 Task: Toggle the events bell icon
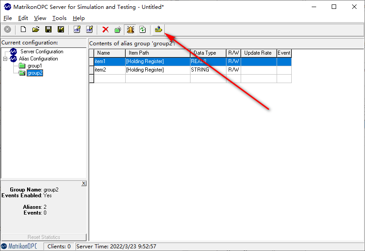[x=131, y=30]
